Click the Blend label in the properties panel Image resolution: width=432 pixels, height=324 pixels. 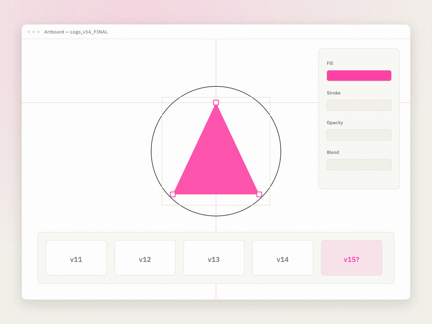pos(333,152)
